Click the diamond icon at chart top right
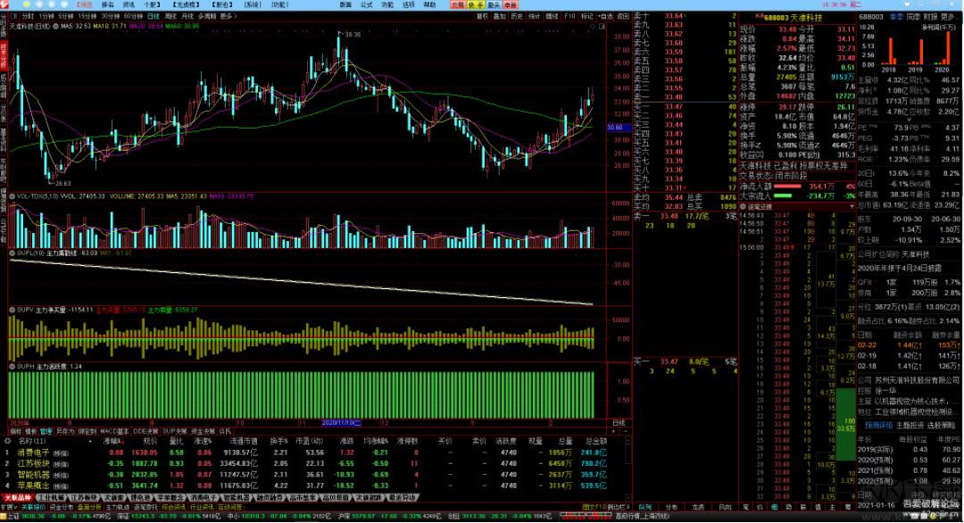964x523 pixels. click(594, 27)
